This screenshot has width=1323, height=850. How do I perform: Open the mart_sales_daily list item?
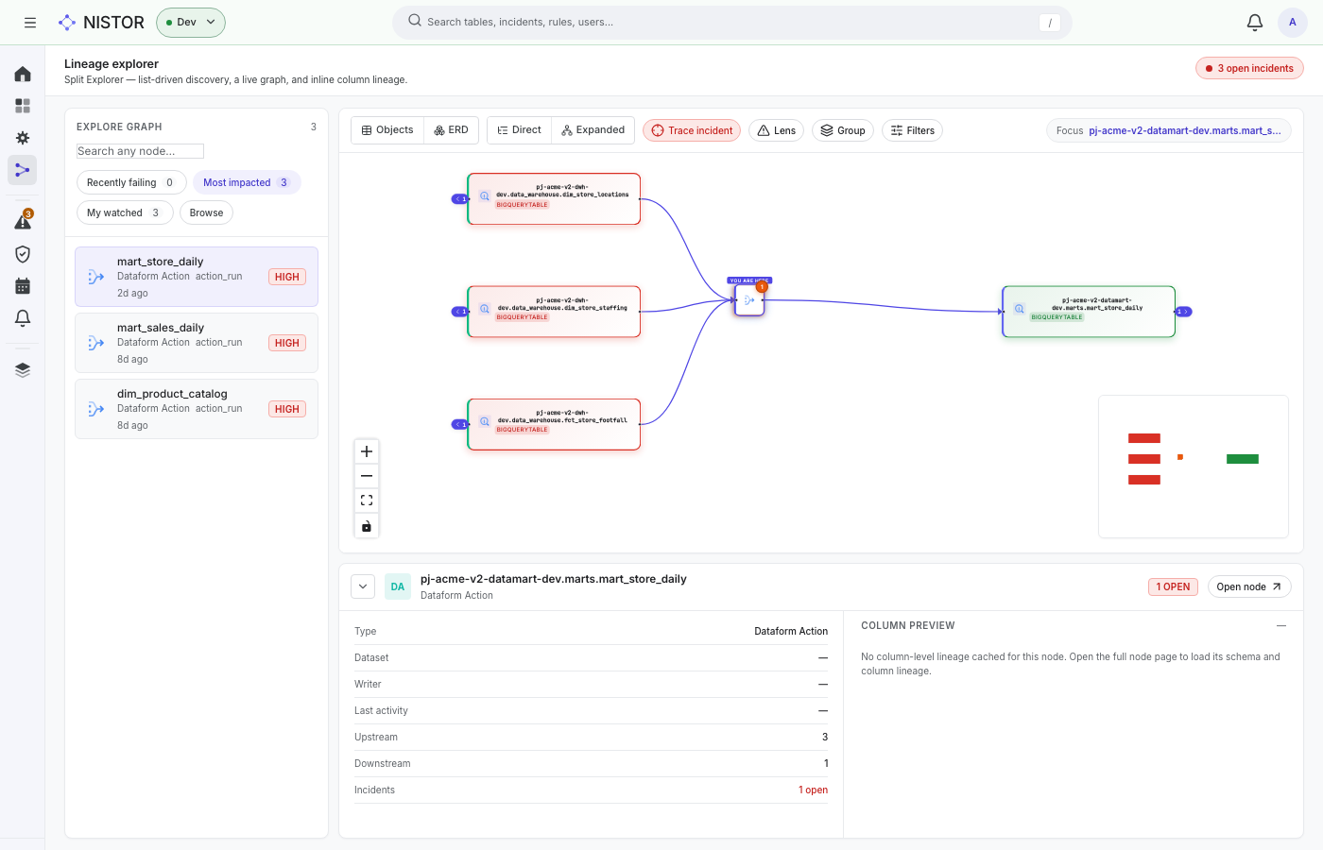(197, 343)
